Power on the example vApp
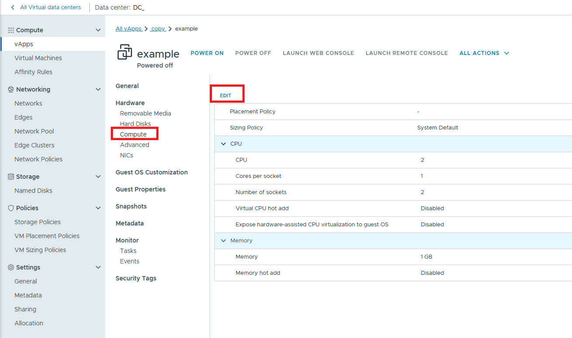The image size is (572, 338). pos(207,53)
